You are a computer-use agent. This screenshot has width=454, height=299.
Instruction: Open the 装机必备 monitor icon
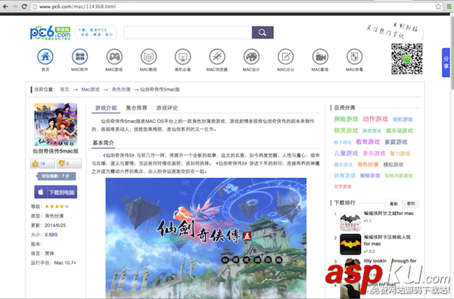pyautogui.click(x=182, y=57)
